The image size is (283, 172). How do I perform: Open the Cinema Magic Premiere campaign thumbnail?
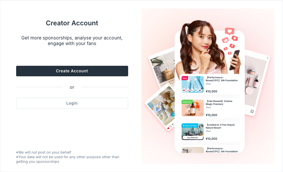click(x=193, y=108)
